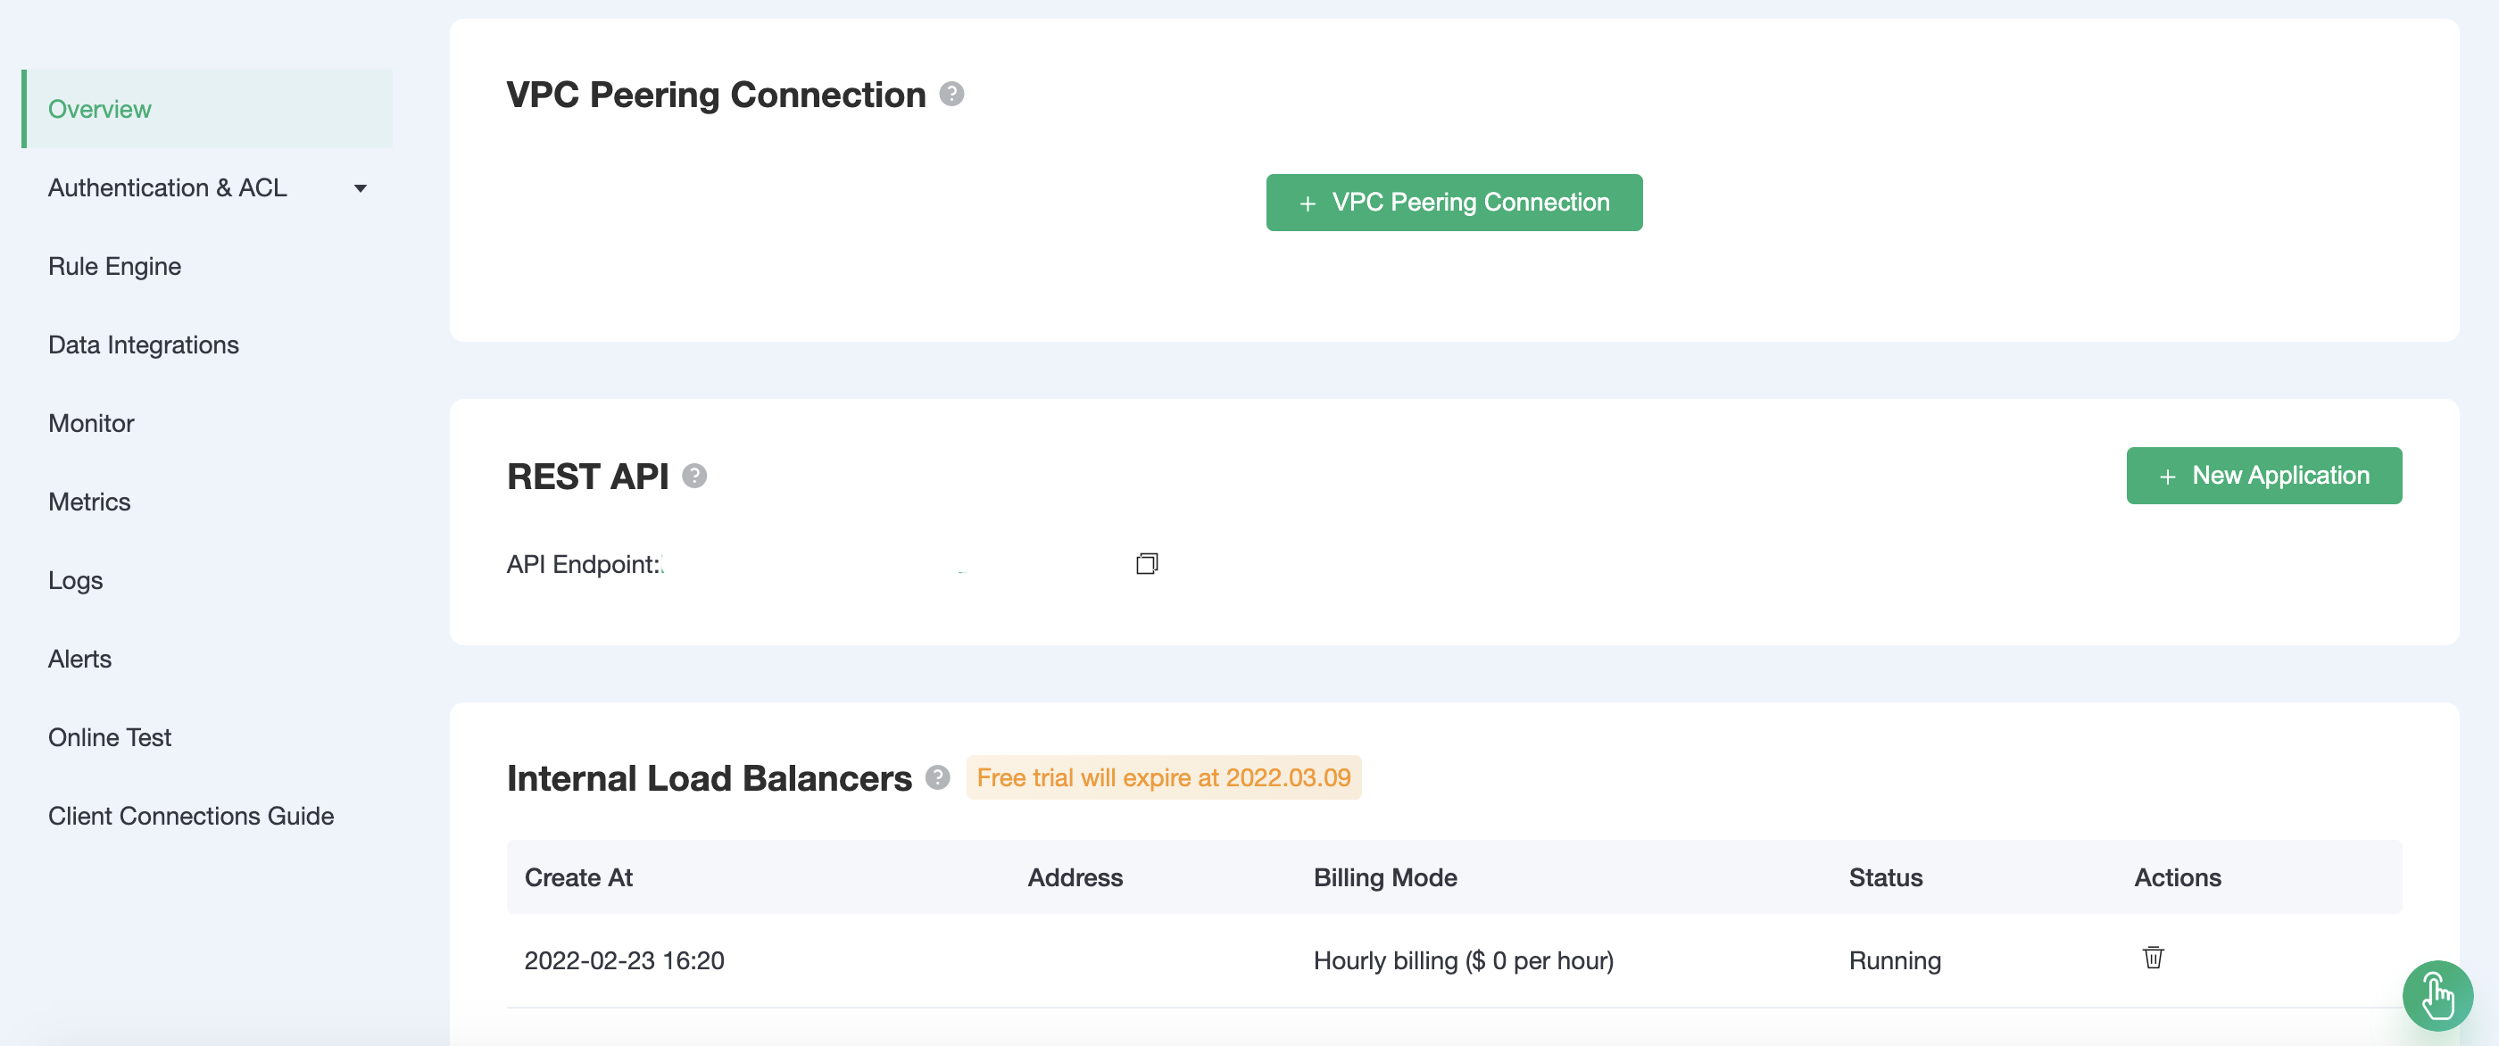This screenshot has width=2499, height=1046.
Task: Open Online Test tool
Action: pyautogui.click(x=110, y=737)
